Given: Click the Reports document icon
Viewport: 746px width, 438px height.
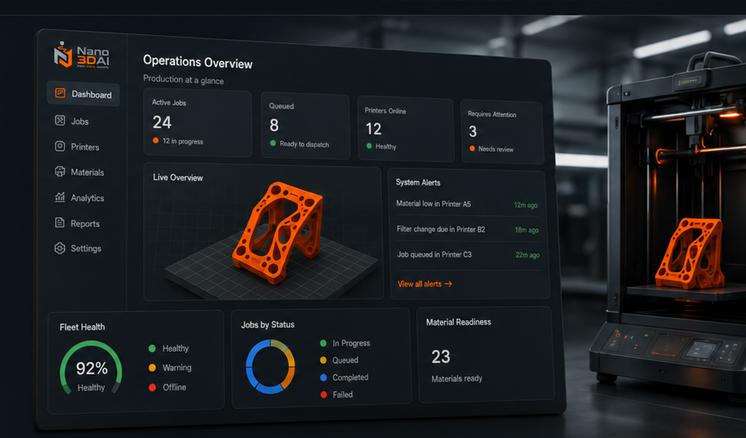Looking at the screenshot, I should point(60,222).
